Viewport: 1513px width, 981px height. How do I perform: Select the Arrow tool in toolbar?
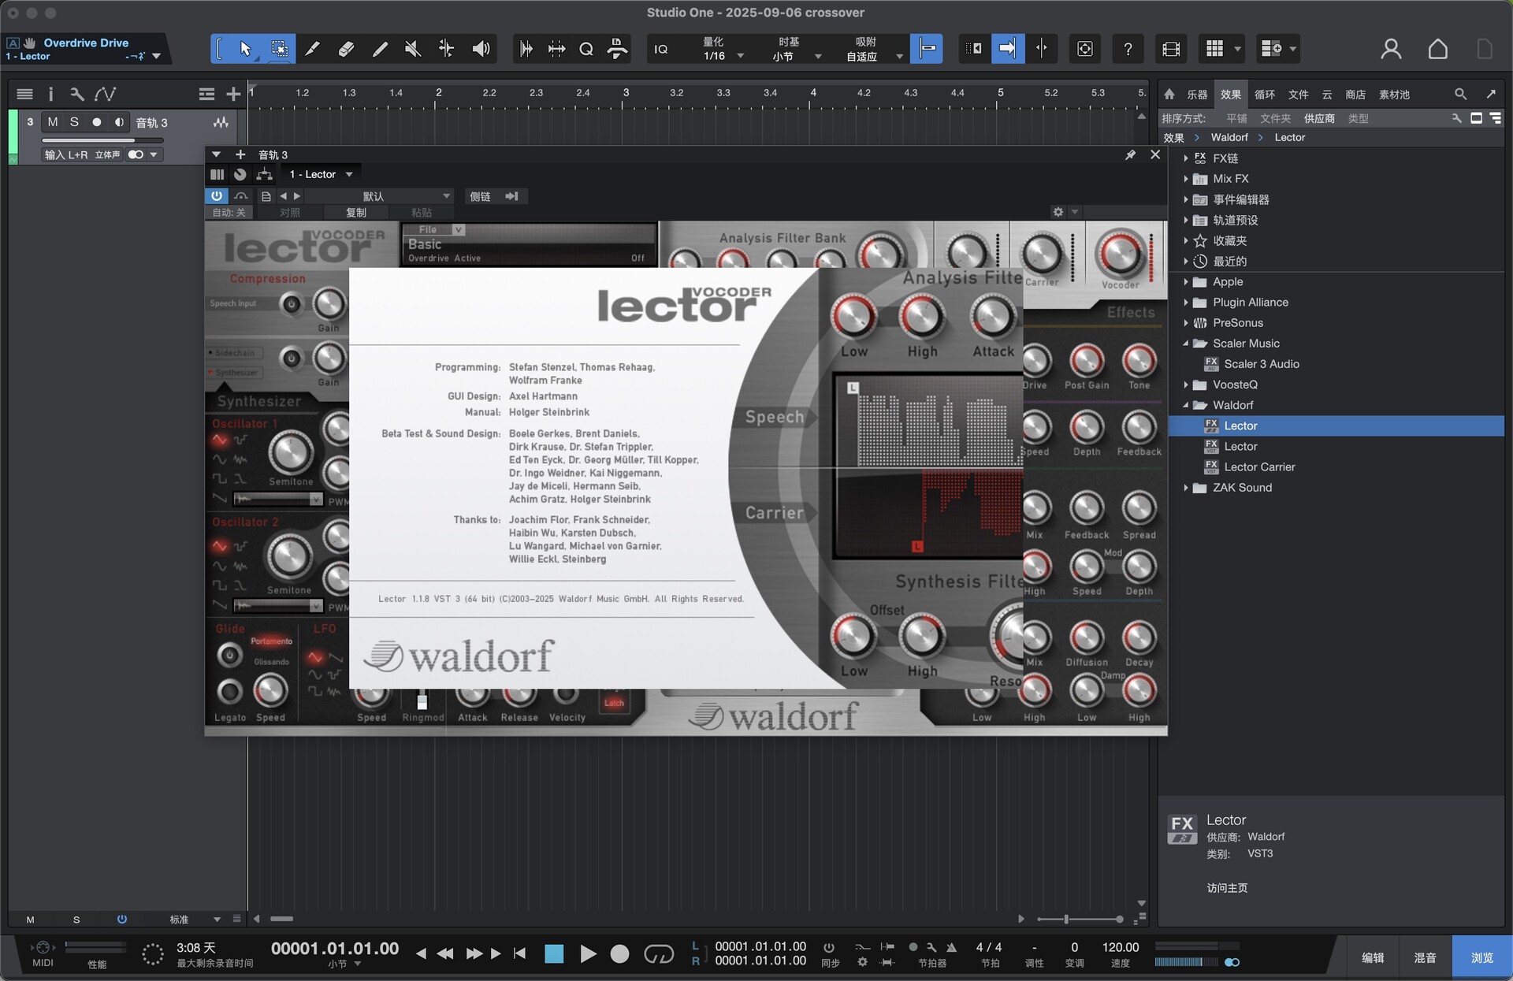245,49
